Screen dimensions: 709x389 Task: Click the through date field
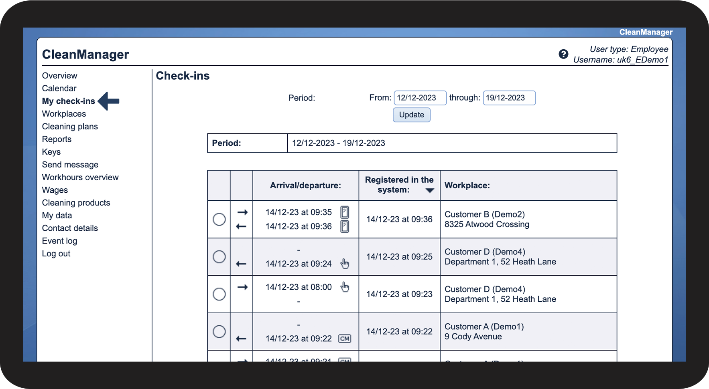tap(509, 98)
